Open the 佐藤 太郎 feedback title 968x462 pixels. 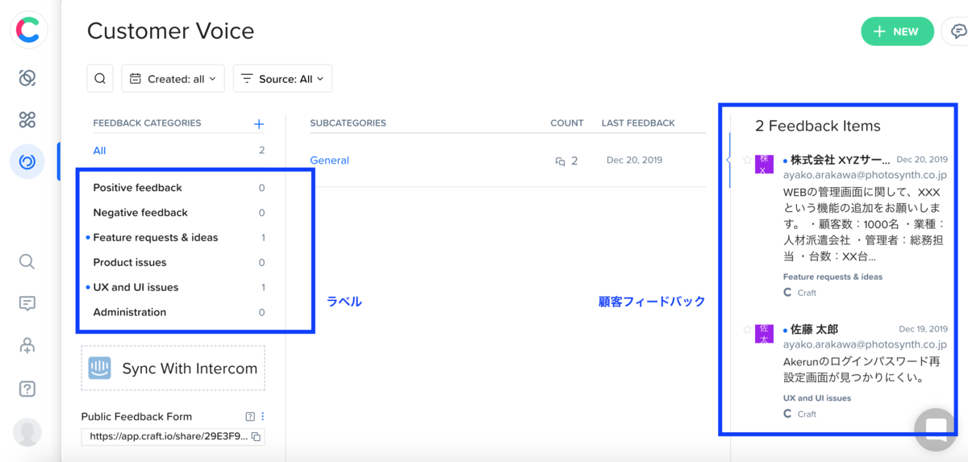coord(814,329)
